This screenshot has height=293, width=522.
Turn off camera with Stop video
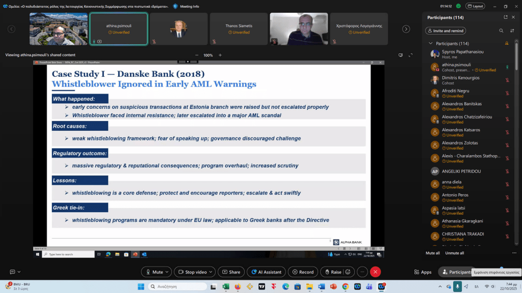[193, 272]
